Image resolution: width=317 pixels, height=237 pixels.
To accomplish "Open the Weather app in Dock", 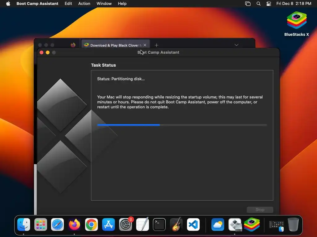I will [x=218, y=225].
